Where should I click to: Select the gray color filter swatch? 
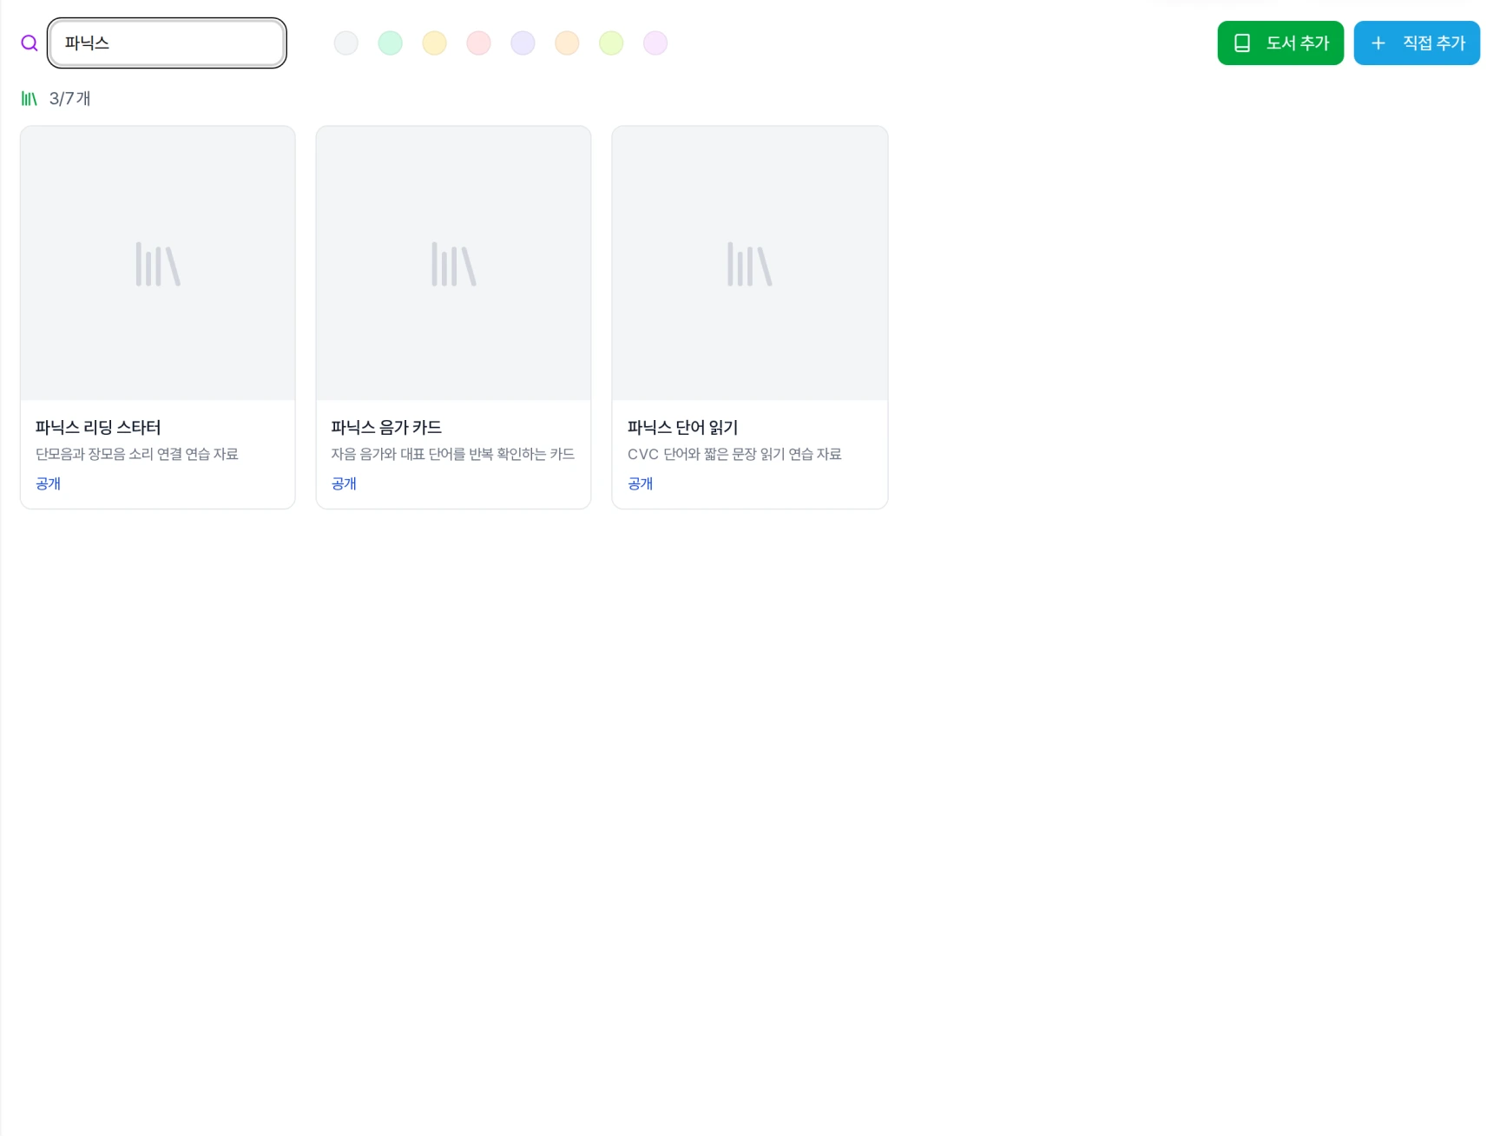(346, 43)
